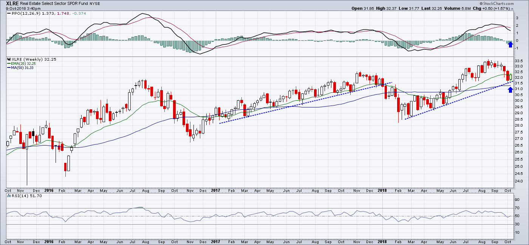Image resolution: width=529 pixels, height=245 pixels.
Task: Click the 30 level on RSI axis
Action: point(517,225)
